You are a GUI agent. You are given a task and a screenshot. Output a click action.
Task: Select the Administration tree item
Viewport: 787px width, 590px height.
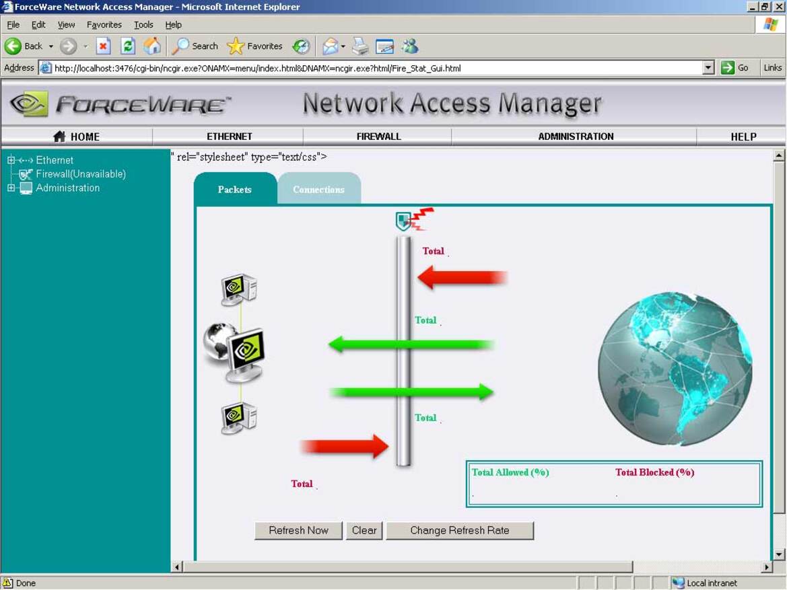tap(67, 188)
